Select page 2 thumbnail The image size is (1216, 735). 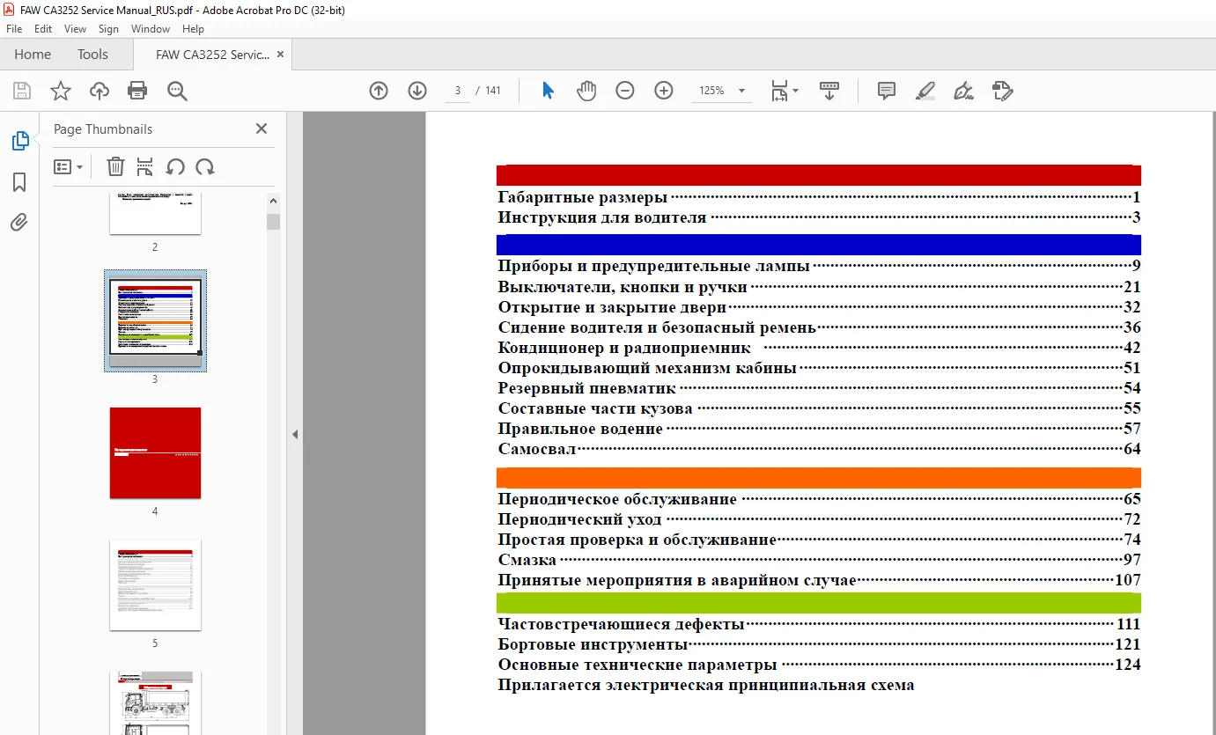(155, 214)
